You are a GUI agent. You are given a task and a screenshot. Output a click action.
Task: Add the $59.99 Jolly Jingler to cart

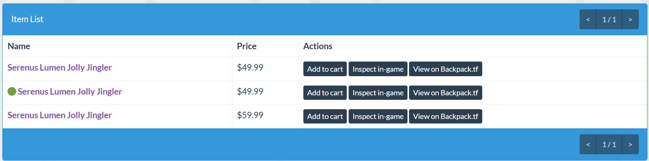[x=325, y=116]
